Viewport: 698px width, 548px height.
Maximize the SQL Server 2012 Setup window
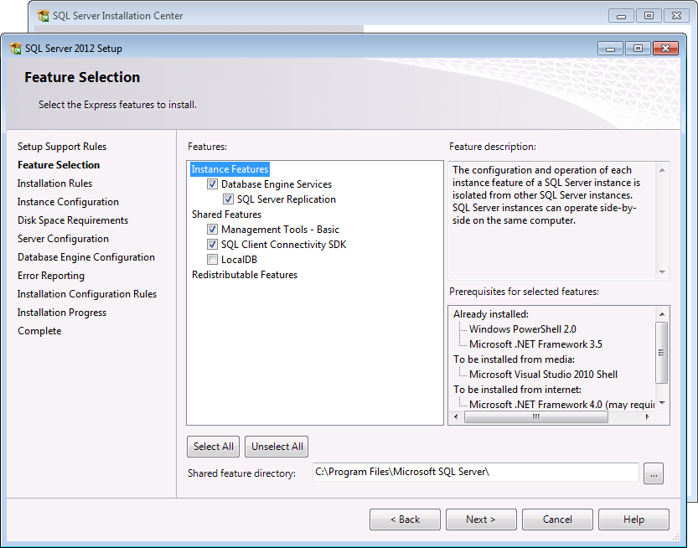(x=638, y=48)
